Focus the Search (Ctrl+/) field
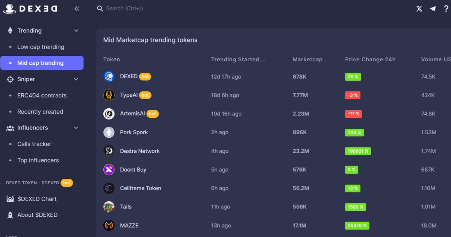 [125, 8]
